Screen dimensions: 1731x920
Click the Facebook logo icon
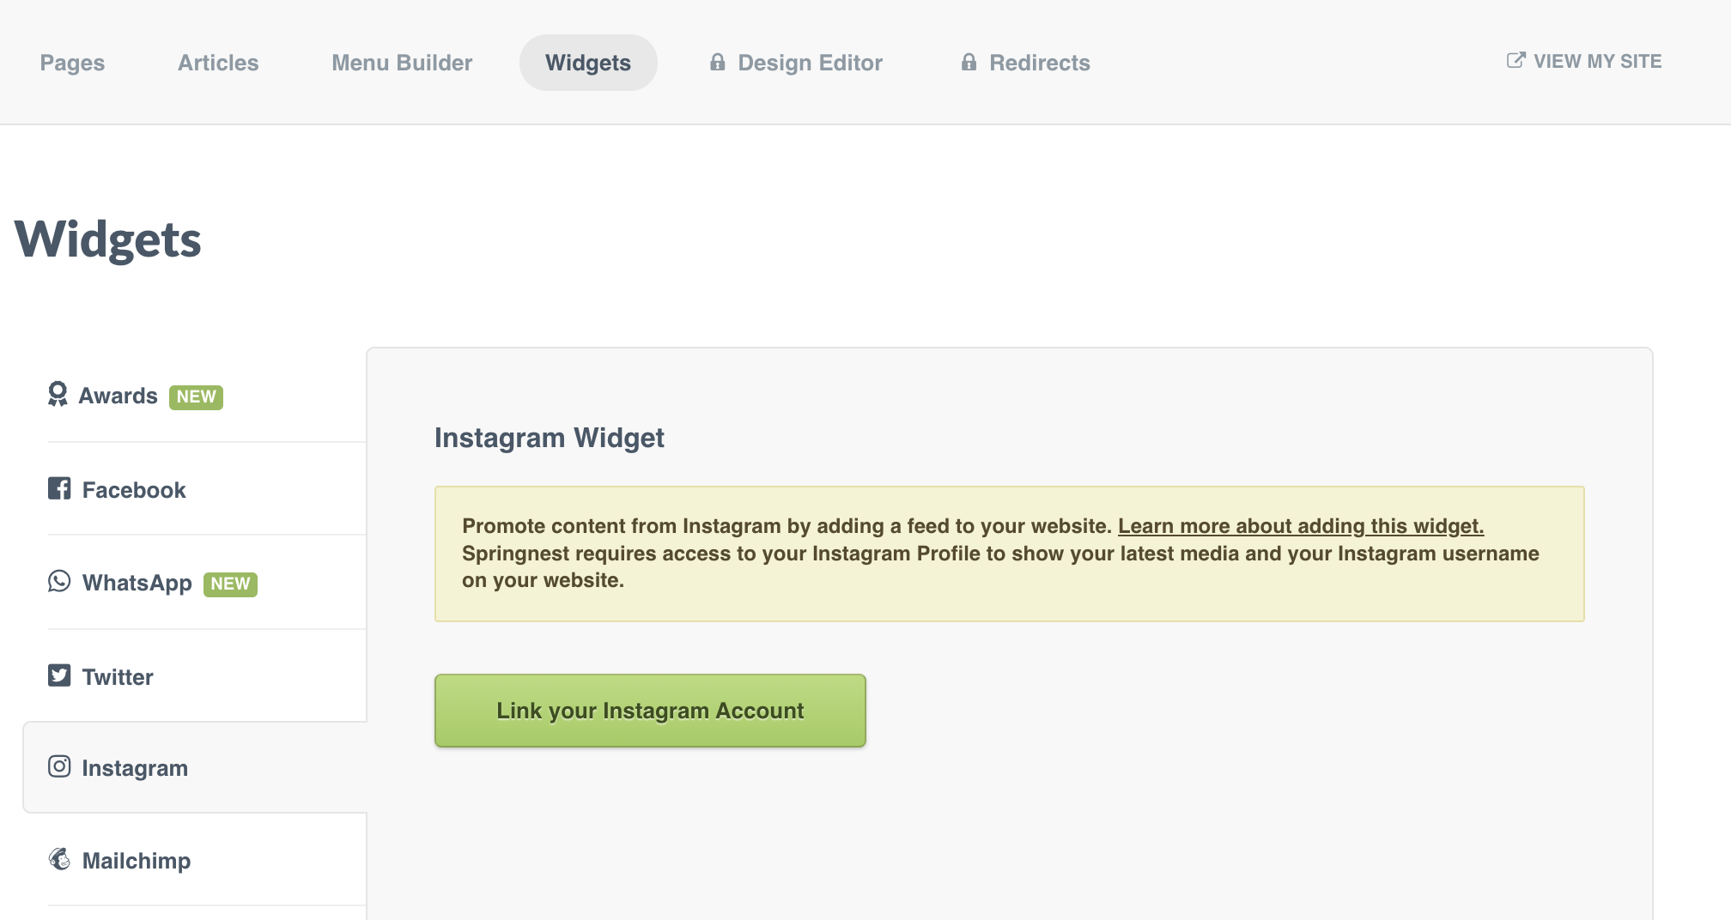click(59, 489)
